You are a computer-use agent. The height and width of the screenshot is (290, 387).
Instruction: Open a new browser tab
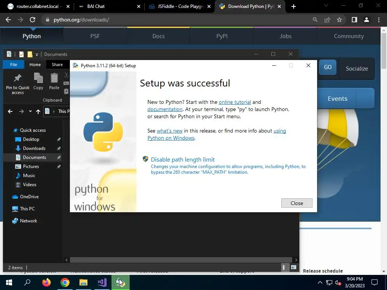coord(293,6)
